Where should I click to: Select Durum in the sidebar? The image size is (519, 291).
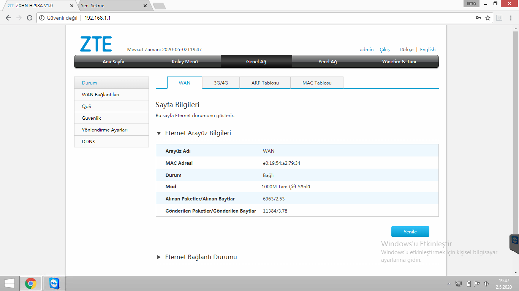point(111,83)
